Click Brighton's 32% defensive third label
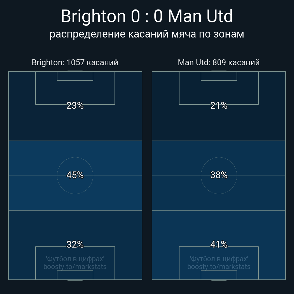The image size is (294, 294). click(75, 244)
